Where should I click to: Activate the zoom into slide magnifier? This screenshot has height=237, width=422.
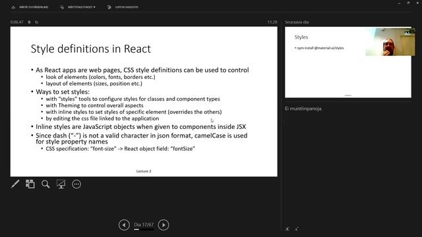pyautogui.click(x=45, y=184)
